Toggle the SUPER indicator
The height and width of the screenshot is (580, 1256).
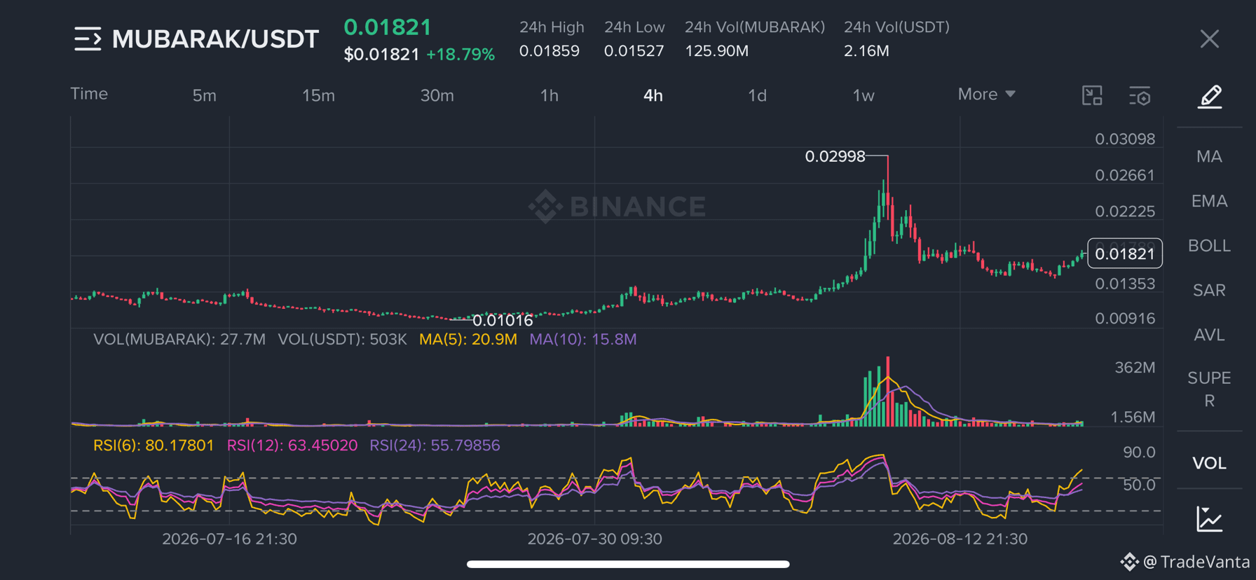tap(1209, 389)
